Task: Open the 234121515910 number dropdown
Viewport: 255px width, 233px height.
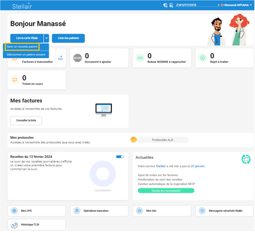Action: point(218,5)
